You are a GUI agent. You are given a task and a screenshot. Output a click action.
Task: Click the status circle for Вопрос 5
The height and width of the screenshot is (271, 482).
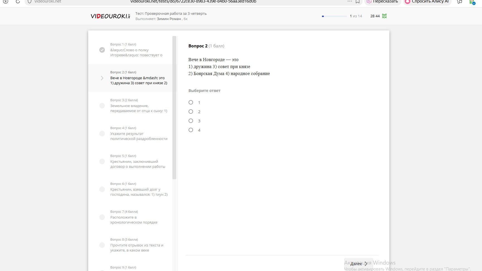[102, 161]
